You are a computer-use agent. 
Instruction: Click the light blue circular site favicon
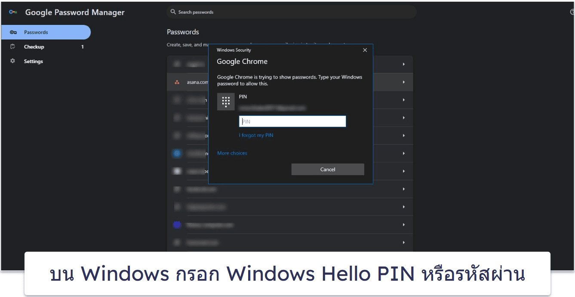pos(177,153)
